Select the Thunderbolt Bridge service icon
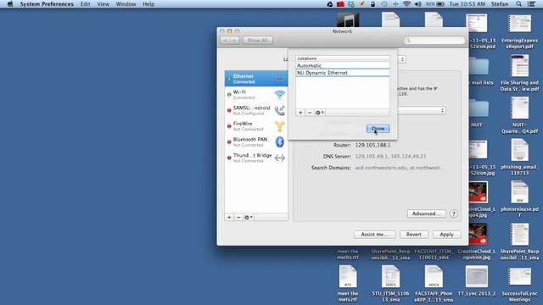Image resolution: width=543 pixels, height=305 pixels. [x=279, y=158]
